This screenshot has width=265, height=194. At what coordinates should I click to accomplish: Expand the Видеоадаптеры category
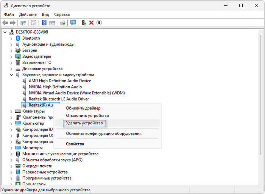click(x=11, y=56)
